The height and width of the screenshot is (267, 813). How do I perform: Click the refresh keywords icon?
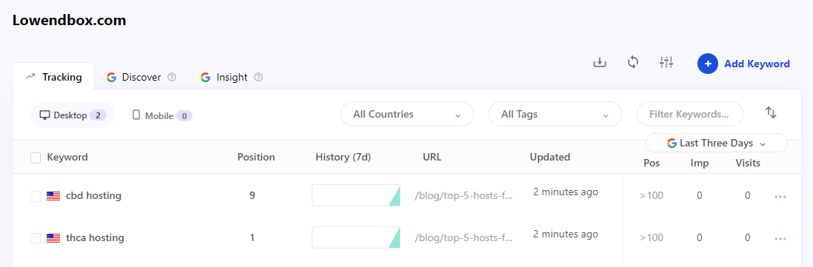(x=632, y=63)
